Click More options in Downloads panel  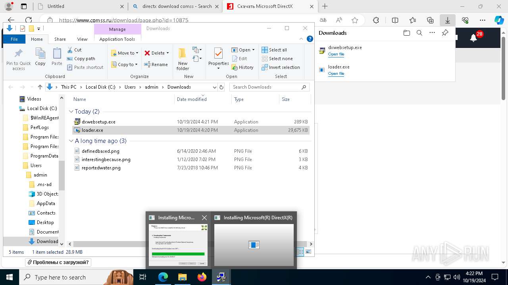coord(432,33)
